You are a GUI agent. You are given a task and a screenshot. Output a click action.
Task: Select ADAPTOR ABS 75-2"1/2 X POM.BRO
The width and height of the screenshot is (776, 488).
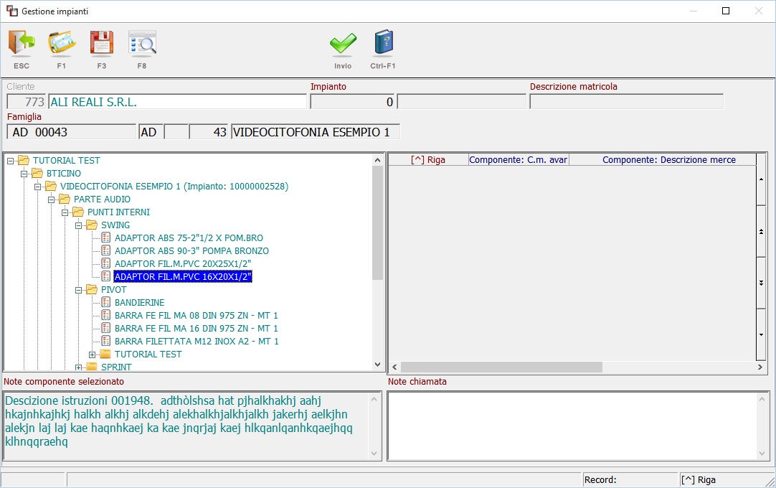(189, 238)
